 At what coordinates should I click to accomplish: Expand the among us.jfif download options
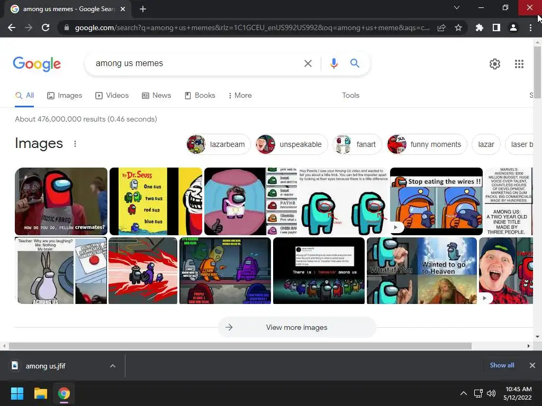[113, 366]
